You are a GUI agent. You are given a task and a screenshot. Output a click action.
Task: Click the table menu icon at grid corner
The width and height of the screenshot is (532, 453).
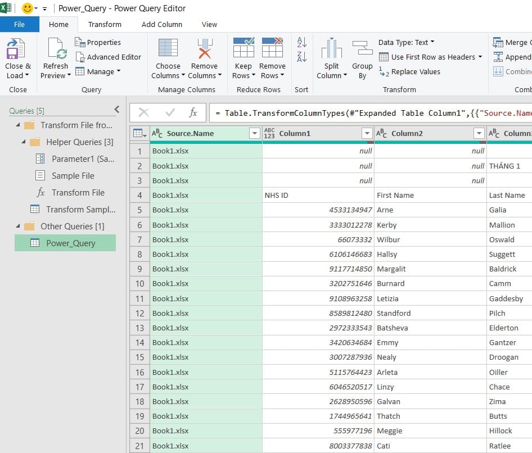point(139,133)
